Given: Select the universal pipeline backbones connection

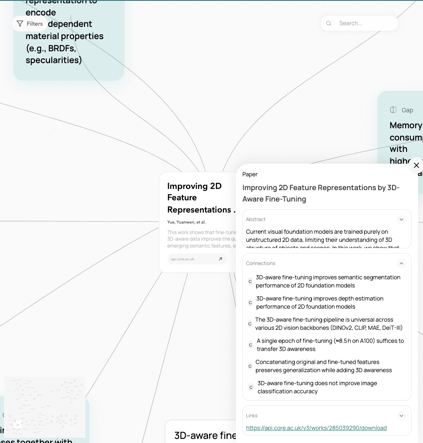Looking at the screenshot, I should 329,324.
